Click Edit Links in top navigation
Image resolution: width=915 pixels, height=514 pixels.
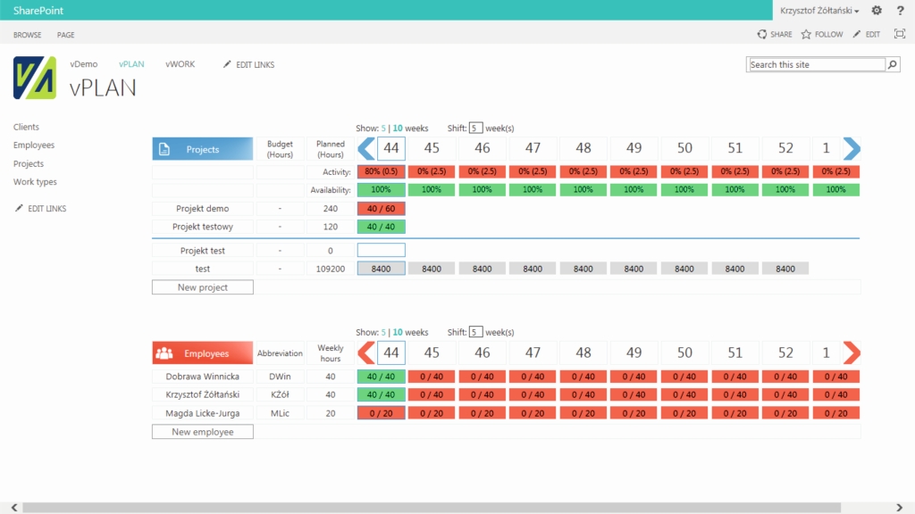coord(248,64)
